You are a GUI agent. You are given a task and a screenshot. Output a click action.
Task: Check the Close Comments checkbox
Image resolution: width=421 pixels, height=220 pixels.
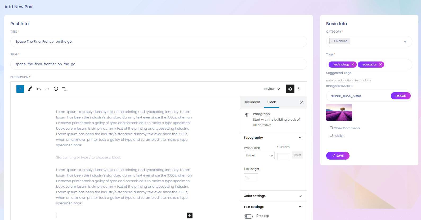tap(331, 128)
